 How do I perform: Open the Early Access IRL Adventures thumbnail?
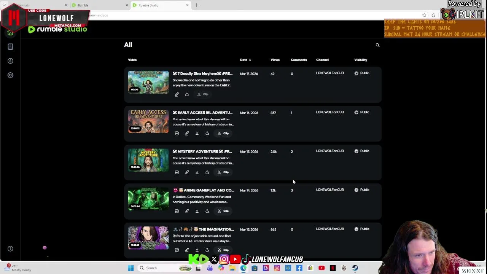[x=148, y=121]
